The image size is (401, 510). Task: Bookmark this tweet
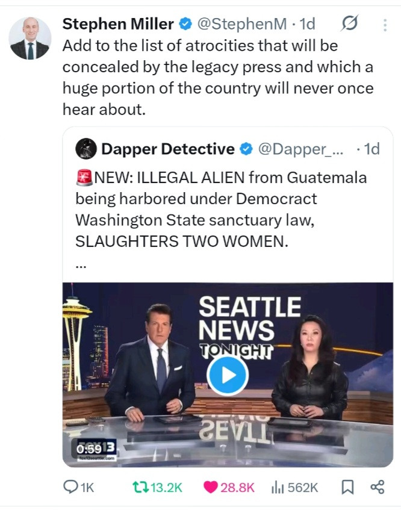click(x=347, y=487)
